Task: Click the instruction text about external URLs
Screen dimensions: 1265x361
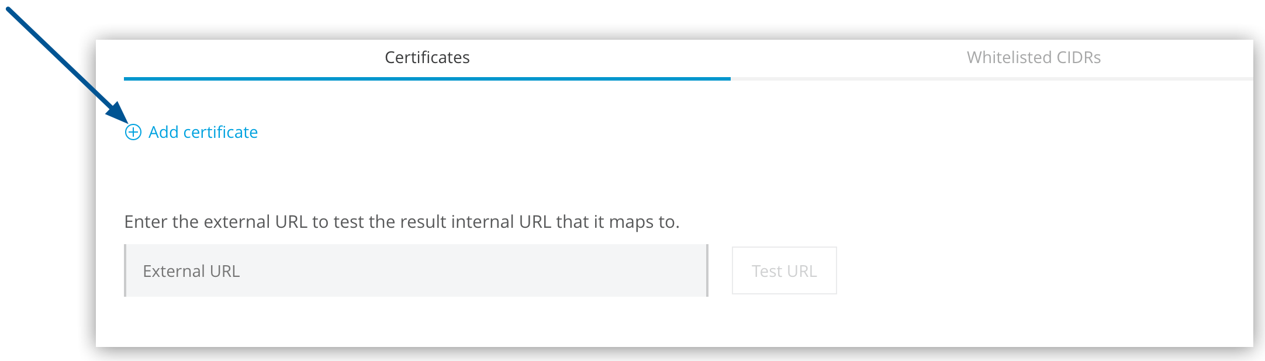Action: (403, 221)
